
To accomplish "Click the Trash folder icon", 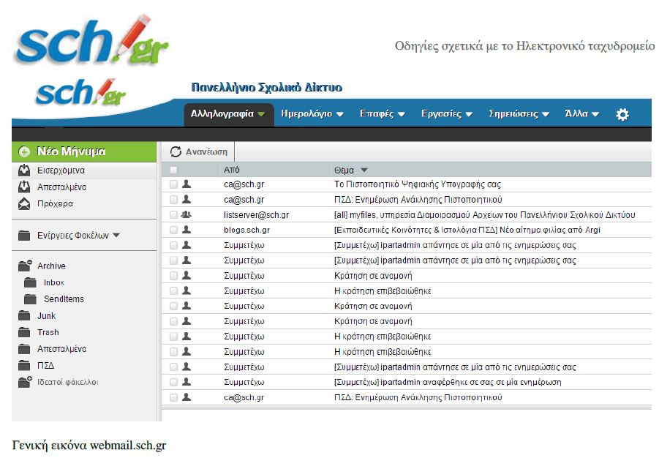I will click(x=24, y=332).
